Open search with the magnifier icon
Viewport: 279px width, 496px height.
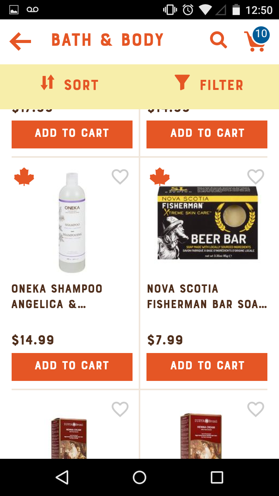218,40
